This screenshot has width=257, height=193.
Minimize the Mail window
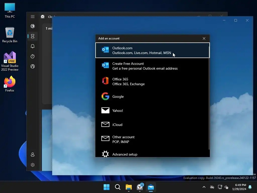click(x=224, y=20)
